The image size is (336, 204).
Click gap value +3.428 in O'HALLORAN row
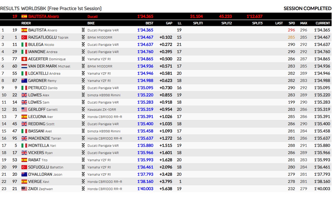(166, 174)
